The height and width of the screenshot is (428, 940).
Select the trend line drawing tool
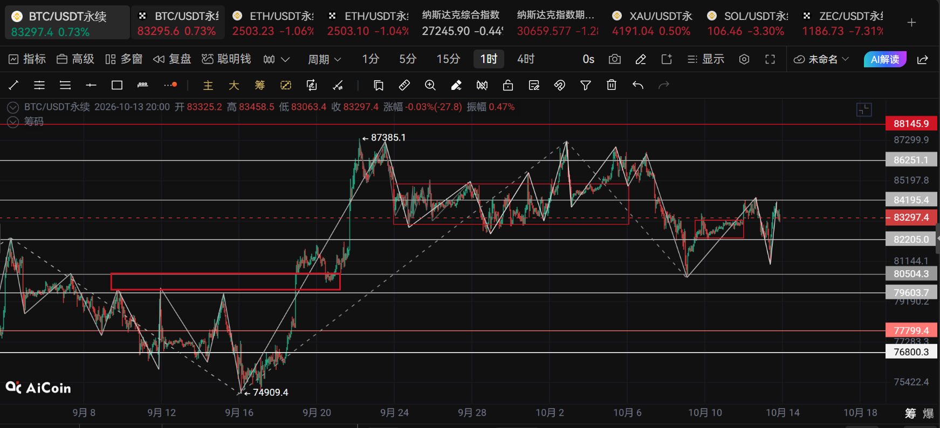13,85
